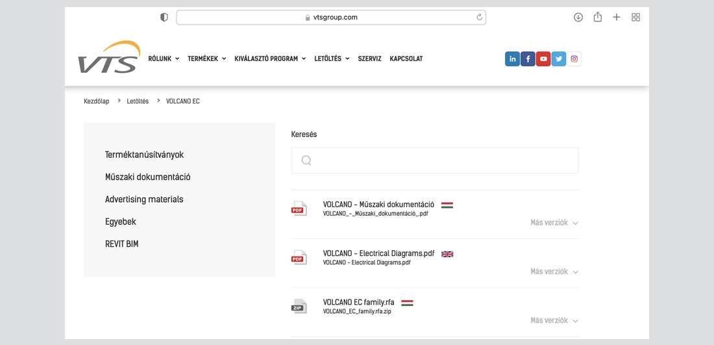Select REVIT BIM category
Viewport: 714px width, 345px height.
pos(121,244)
